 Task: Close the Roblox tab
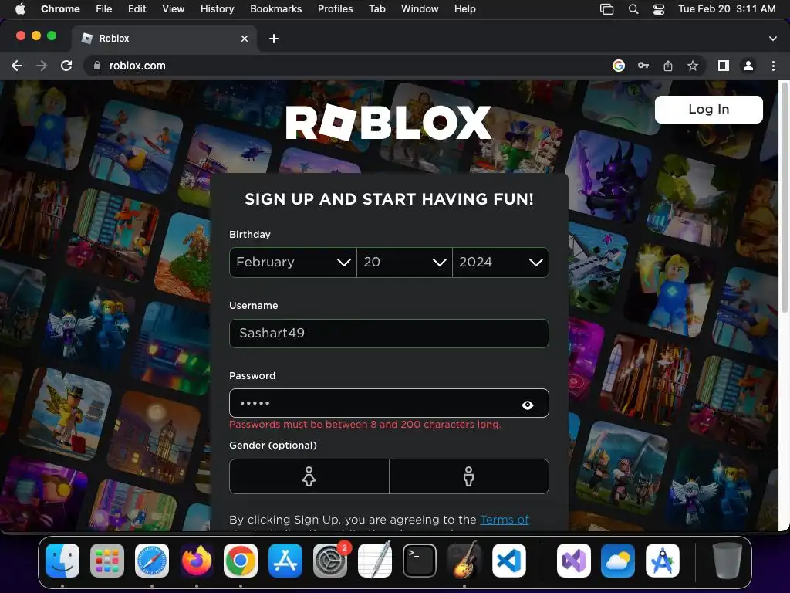point(245,39)
